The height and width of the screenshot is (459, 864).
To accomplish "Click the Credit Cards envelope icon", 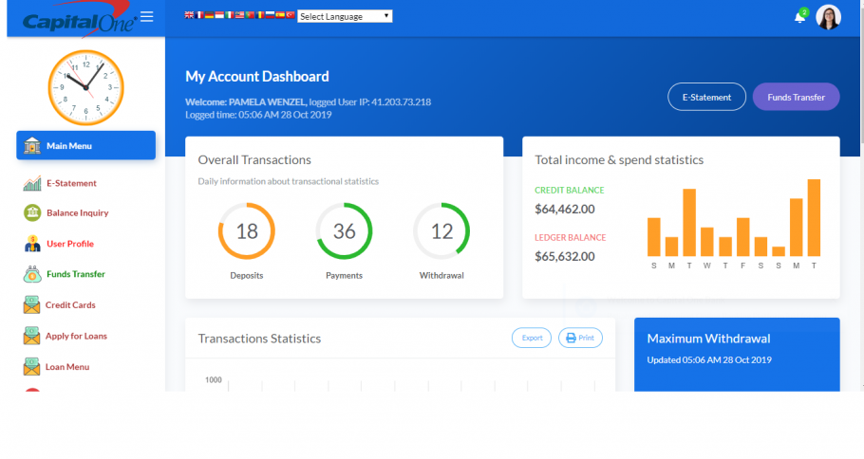I will (32, 305).
